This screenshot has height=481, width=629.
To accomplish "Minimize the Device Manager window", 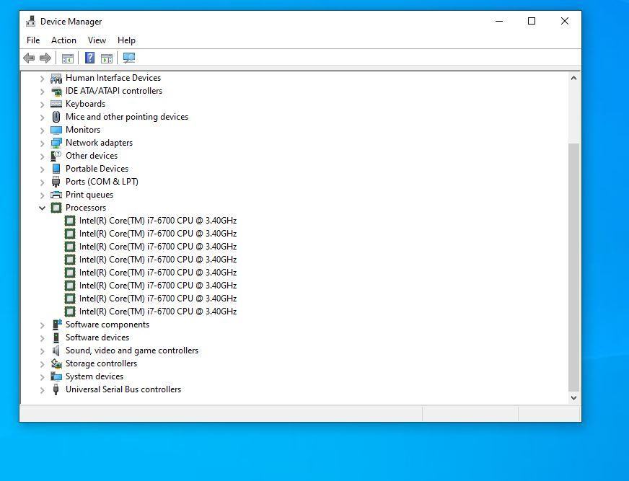I will 499,21.
